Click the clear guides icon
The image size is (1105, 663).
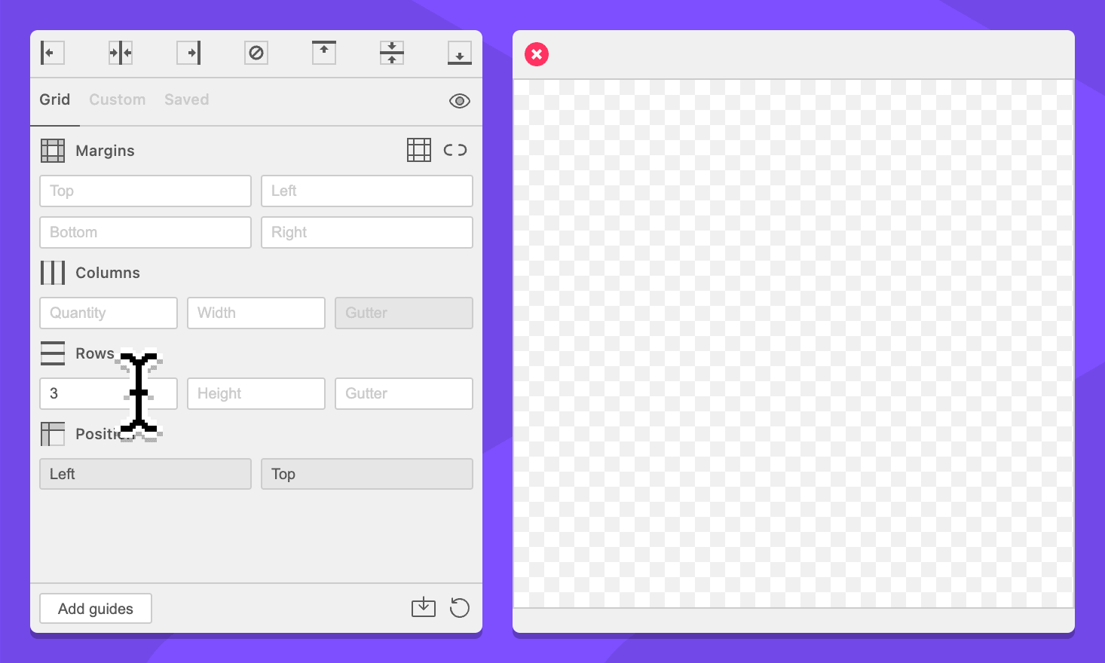(x=256, y=53)
